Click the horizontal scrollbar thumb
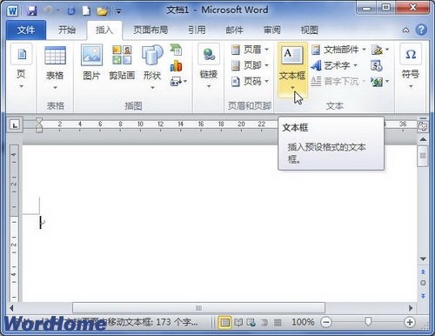This screenshot has width=435, height=336. 198,308
